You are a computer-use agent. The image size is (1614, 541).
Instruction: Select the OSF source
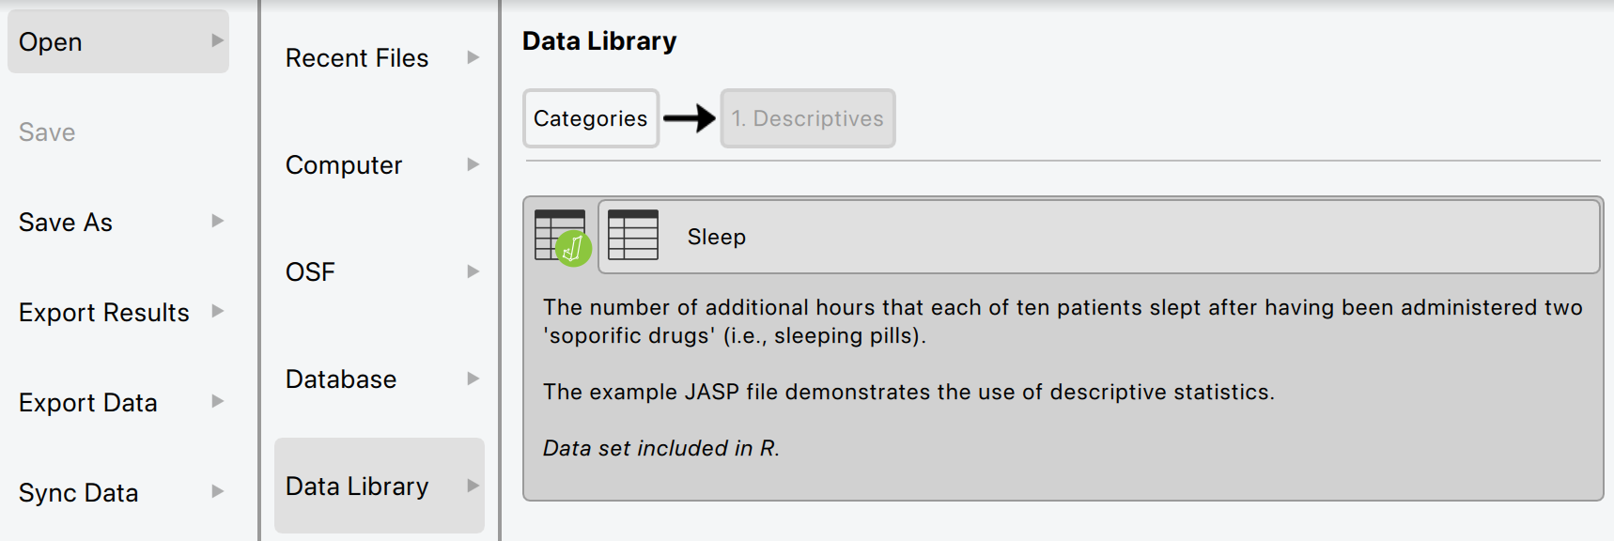[x=310, y=272]
